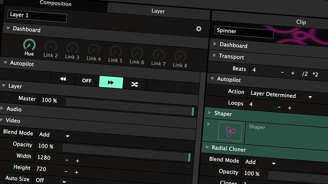Screen dimensions: 328x184
Task: Click the Link 2 dashboard knob
Action: tap(51, 47)
